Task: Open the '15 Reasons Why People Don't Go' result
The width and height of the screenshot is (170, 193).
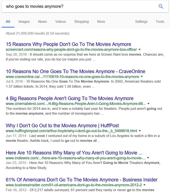Action: (x=69, y=44)
